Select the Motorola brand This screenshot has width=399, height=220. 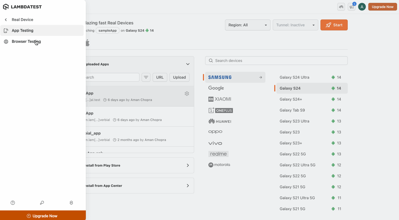pyautogui.click(x=219, y=165)
